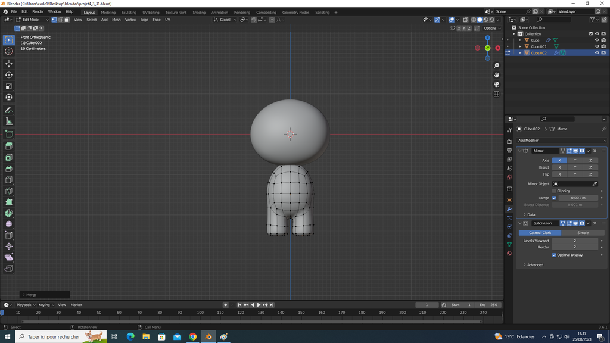Activate the Annotate pencil tool
This screenshot has width=610, height=343.
pos(9,110)
